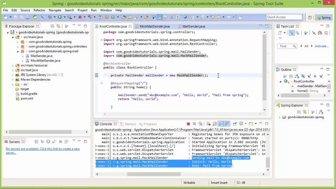Click the Open Perspective icon beside Spring
336x189 pixels.
pos(310,17)
